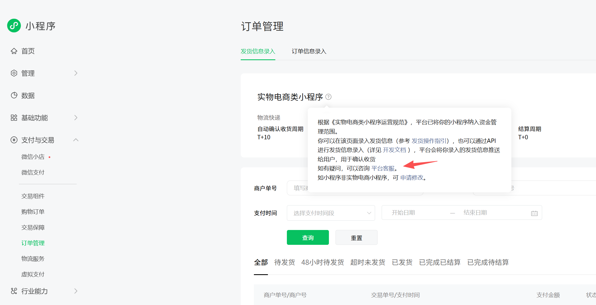Image resolution: width=596 pixels, height=305 pixels.
Task: Click the home icon beside 首页
Action: click(14, 51)
